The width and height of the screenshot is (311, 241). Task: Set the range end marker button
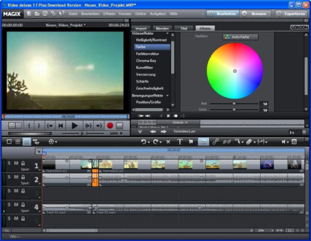click(39, 126)
